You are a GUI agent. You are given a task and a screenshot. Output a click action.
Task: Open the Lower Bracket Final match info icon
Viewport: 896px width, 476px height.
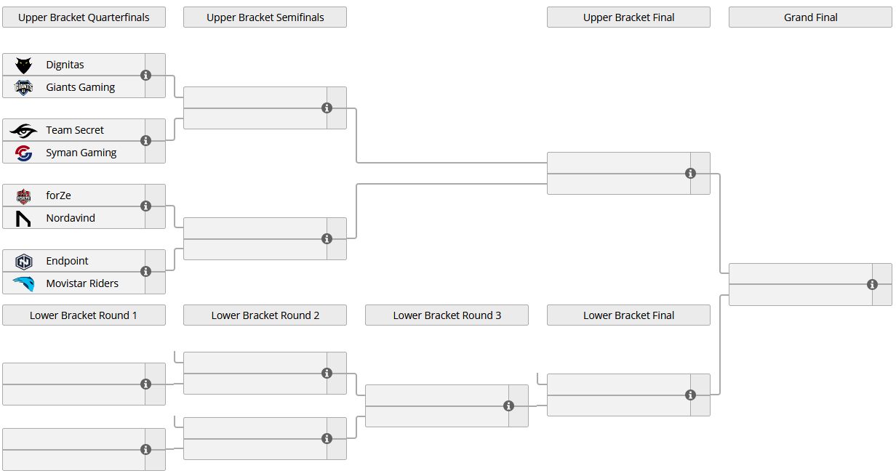pyautogui.click(x=690, y=395)
